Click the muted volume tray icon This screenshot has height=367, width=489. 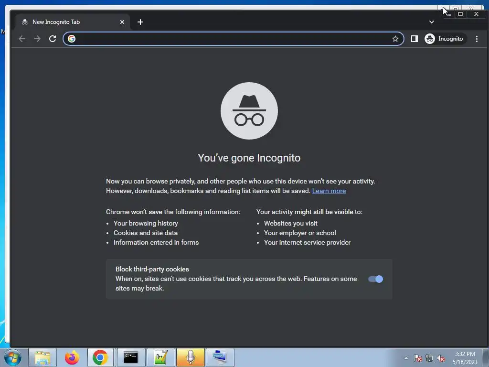click(441, 358)
